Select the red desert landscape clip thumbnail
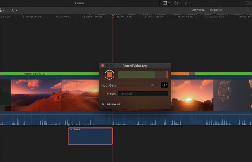Image resolution: width=252 pixels, height=162 pixels. (x=36, y=95)
